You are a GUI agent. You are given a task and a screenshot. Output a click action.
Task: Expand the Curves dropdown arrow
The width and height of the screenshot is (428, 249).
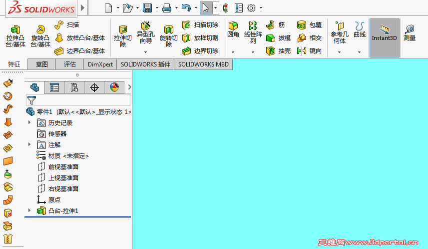[x=359, y=52]
